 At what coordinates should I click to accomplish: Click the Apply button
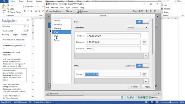tap(147, 87)
